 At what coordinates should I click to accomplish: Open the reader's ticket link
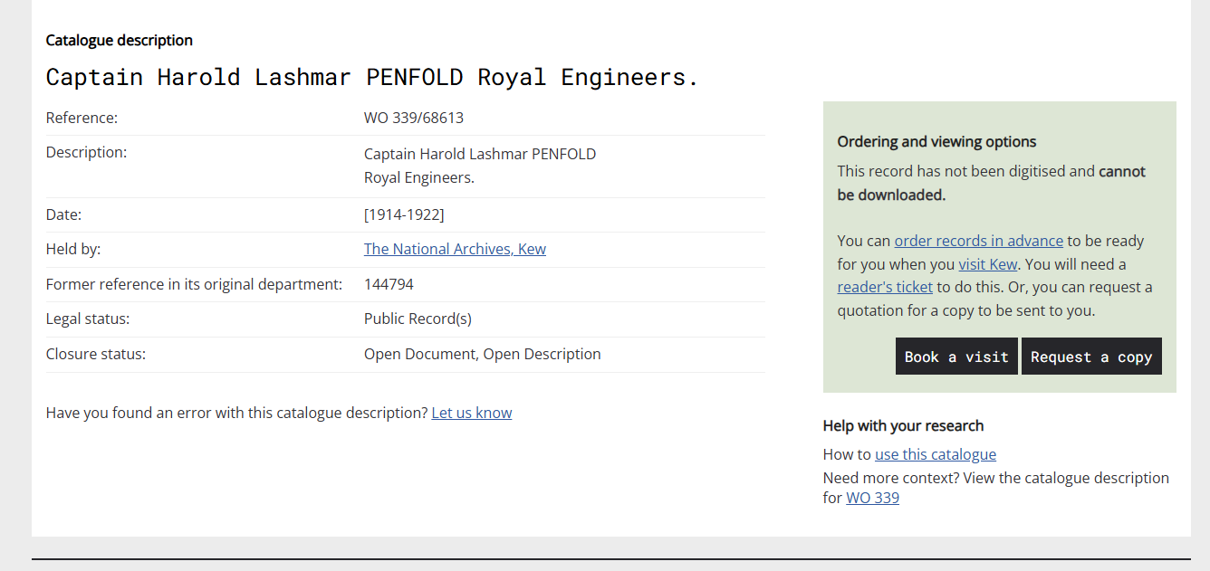[x=885, y=287]
